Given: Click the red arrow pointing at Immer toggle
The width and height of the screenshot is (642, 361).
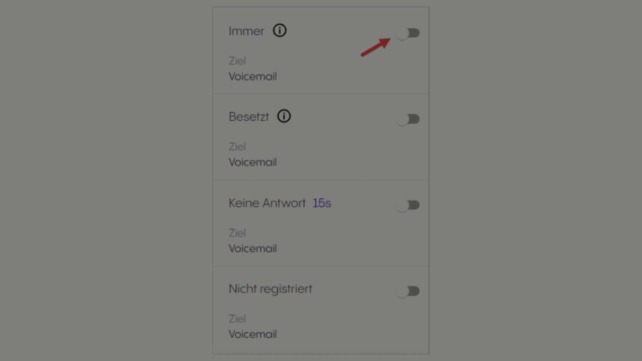Looking at the screenshot, I should [376, 47].
